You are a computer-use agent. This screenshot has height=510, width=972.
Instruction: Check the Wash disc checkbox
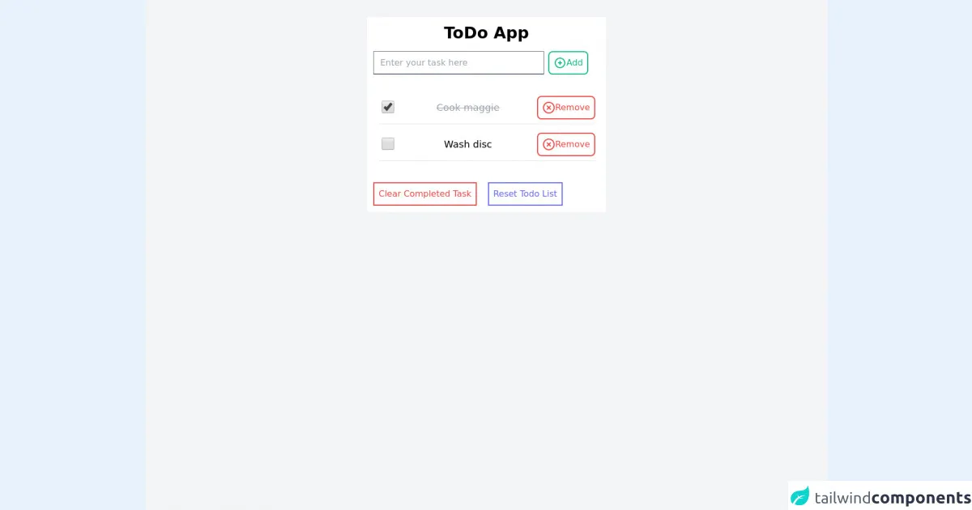388,144
